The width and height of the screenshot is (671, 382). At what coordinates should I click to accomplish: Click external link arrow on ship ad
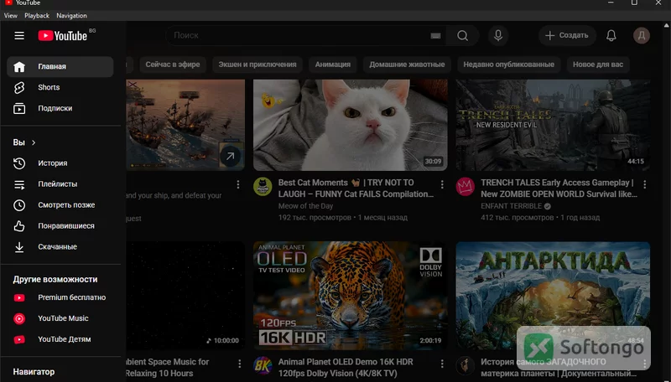click(x=230, y=156)
